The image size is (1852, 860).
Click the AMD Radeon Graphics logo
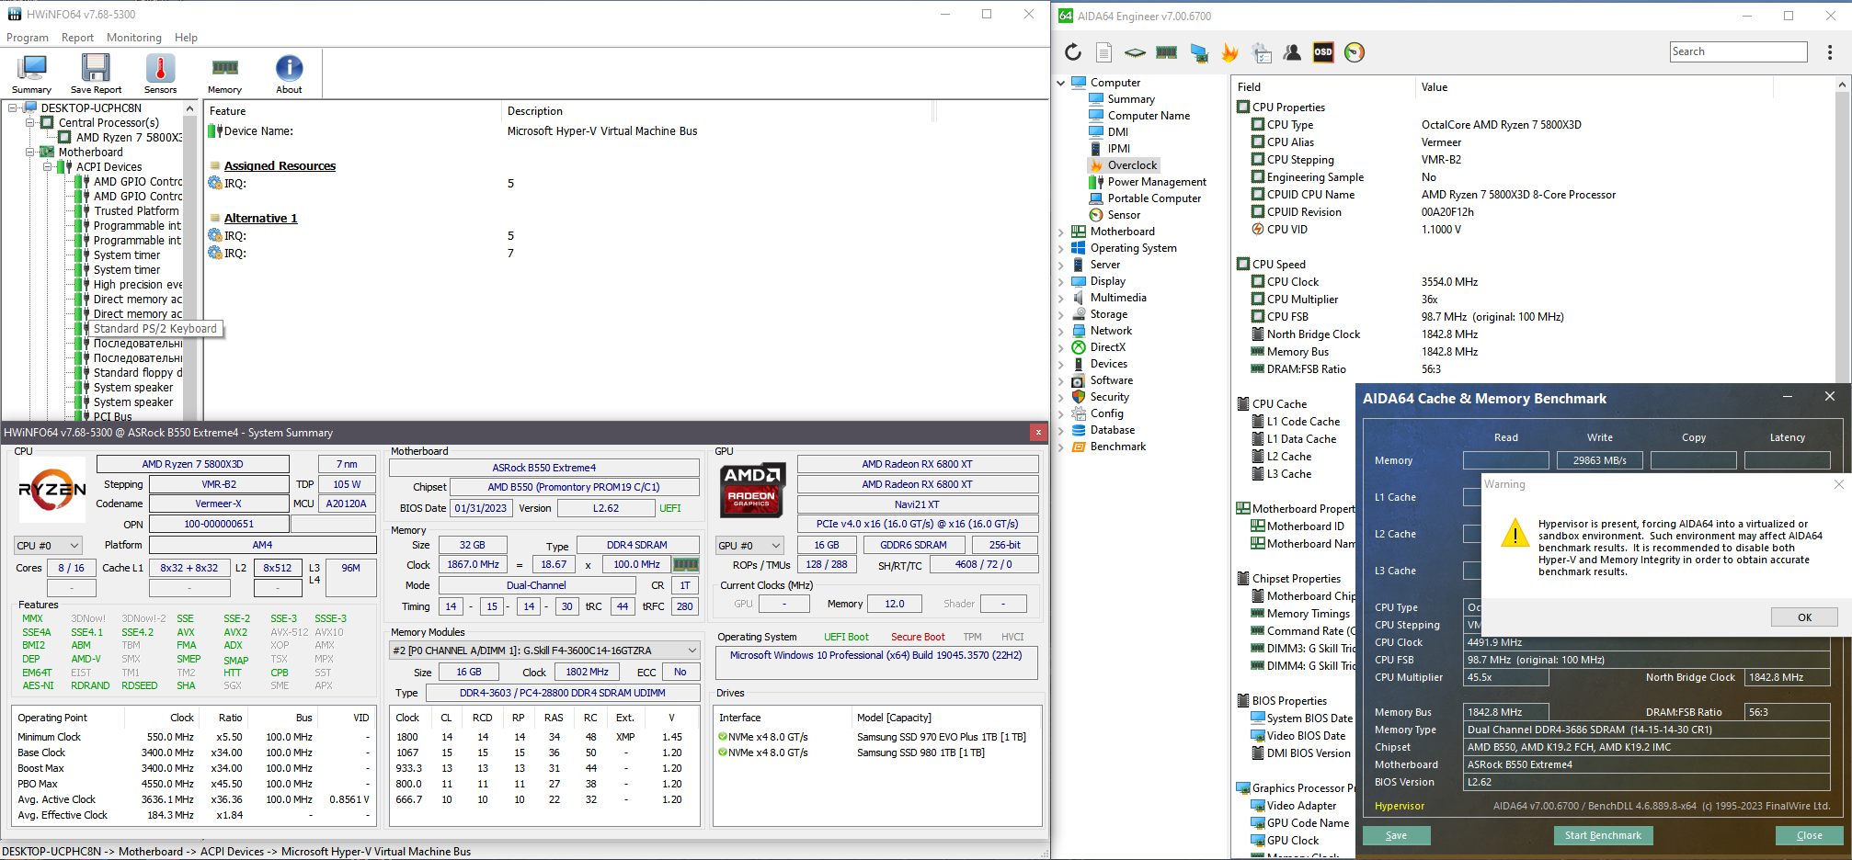click(x=752, y=490)
